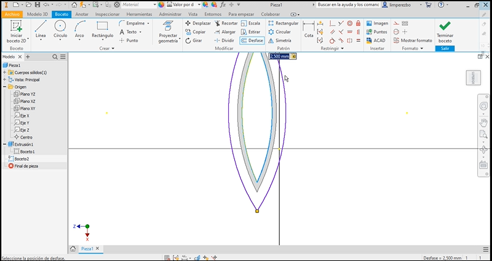Open the Archivo menu
492x261 pixels.
12,14
